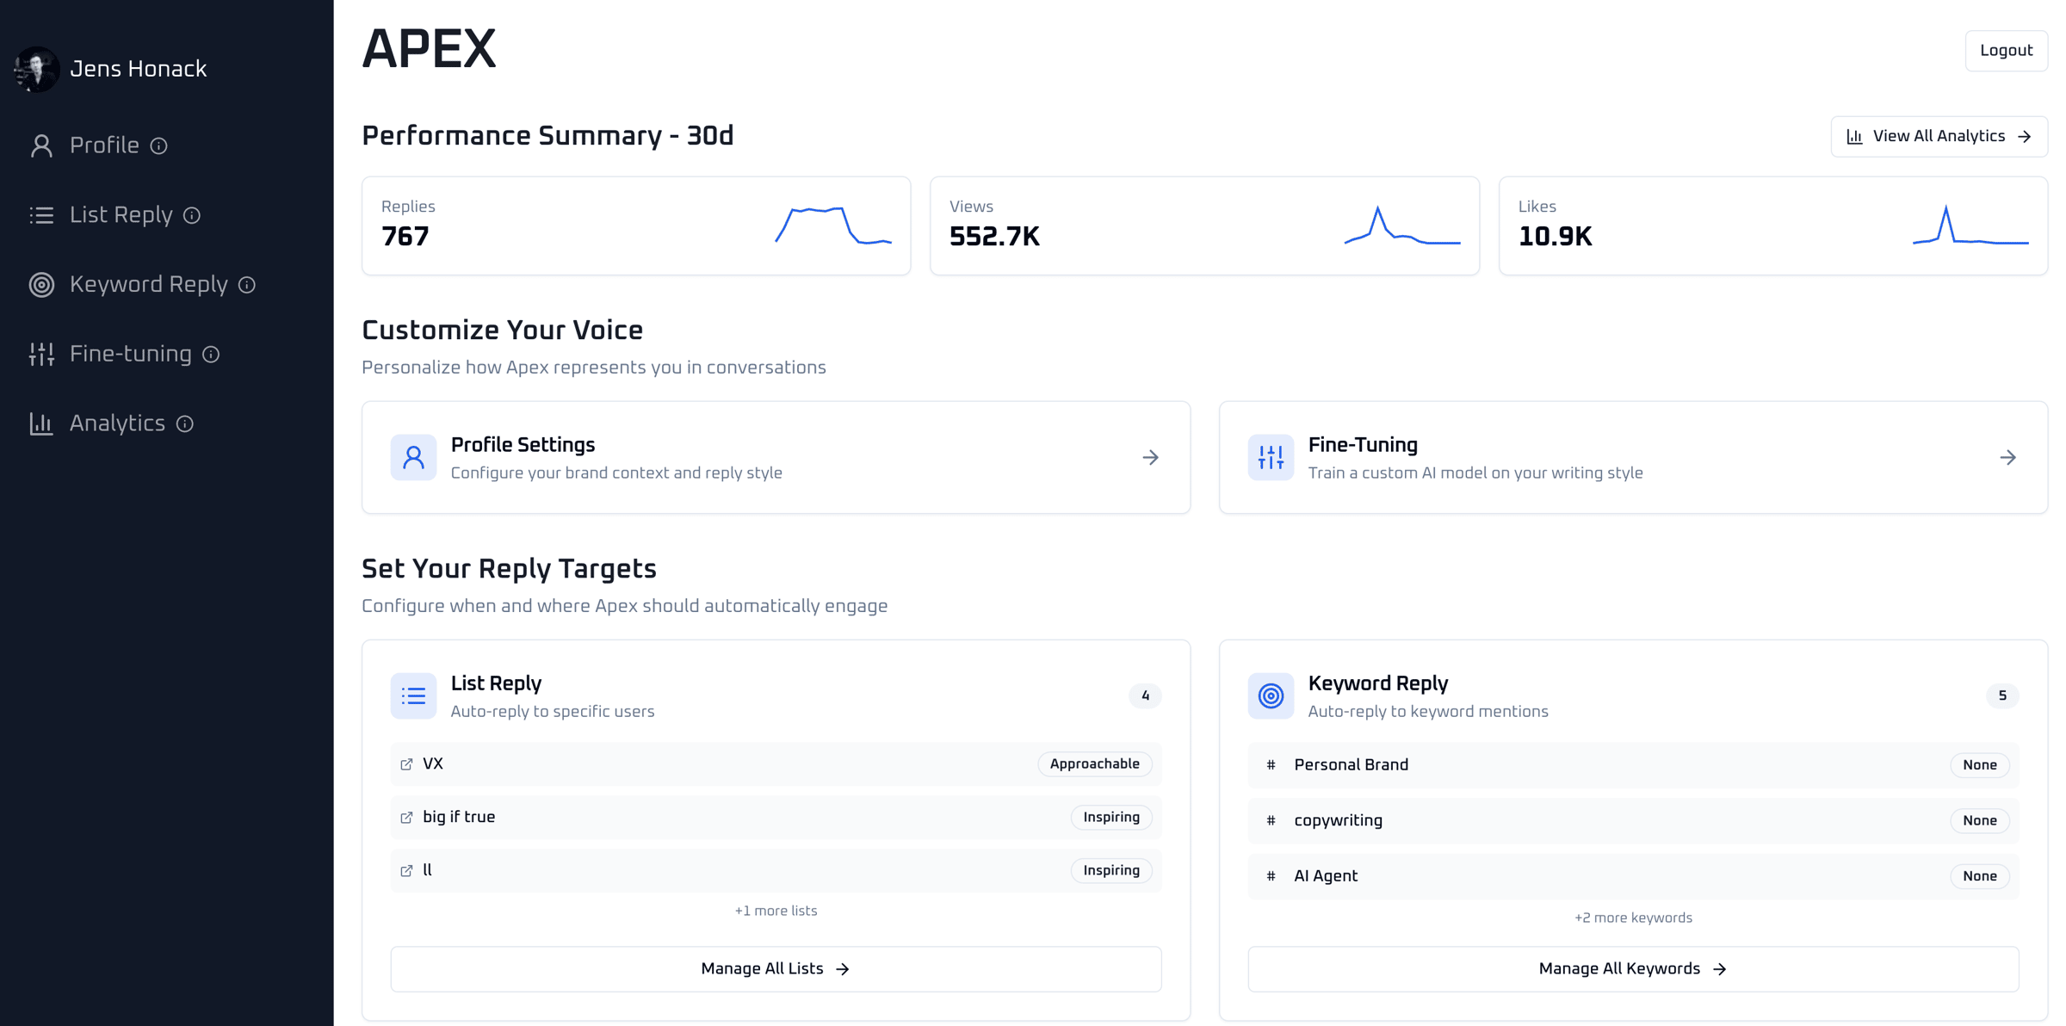Click View All Analytics button
The height and width of the screenshot is (1026, 2066).
(x=1939, y=137)
